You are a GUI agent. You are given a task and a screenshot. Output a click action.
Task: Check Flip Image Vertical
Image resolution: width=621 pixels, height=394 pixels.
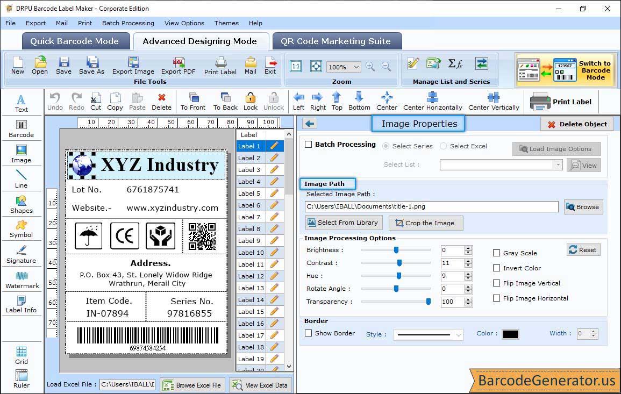click(x=496, y=283)
